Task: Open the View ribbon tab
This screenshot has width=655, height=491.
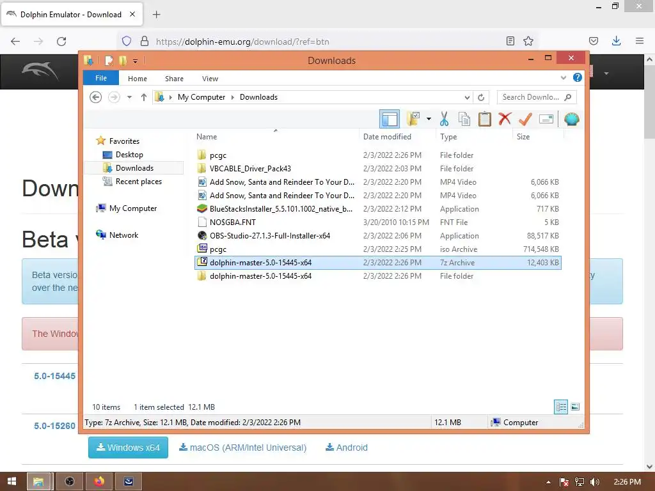Action: pyautogui.click(x=210, y=79)
